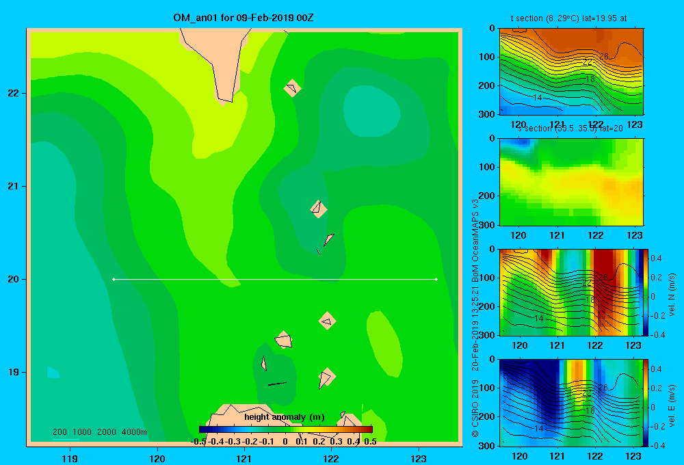This screenshot has height=465, width=684.
Task: Click the height anomaly (m) label
Action: point(285,417)
